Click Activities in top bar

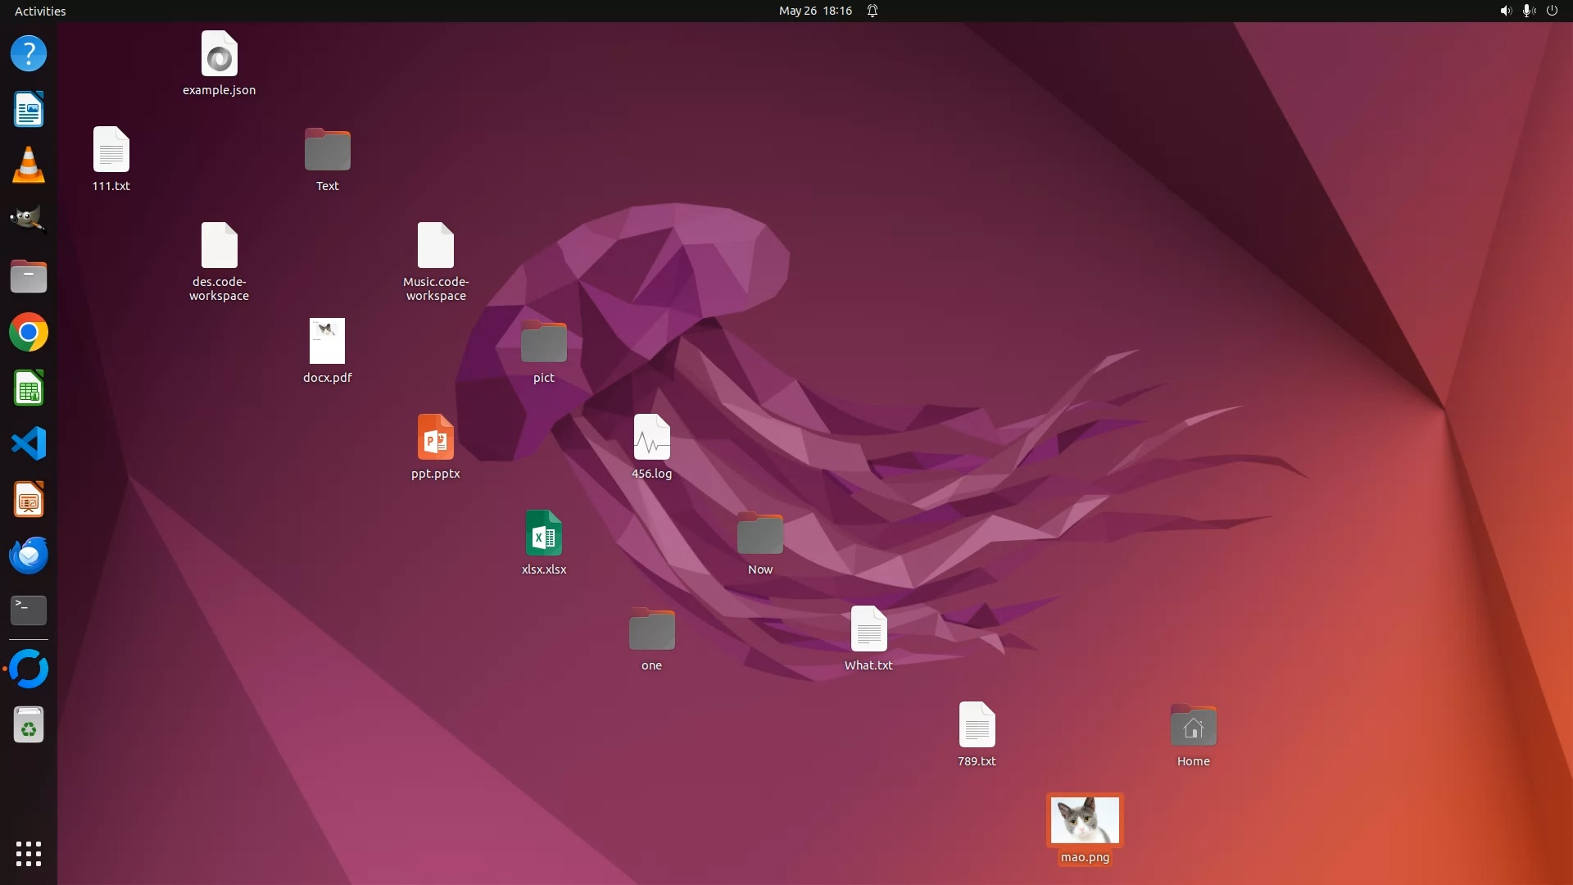point(40,11)
